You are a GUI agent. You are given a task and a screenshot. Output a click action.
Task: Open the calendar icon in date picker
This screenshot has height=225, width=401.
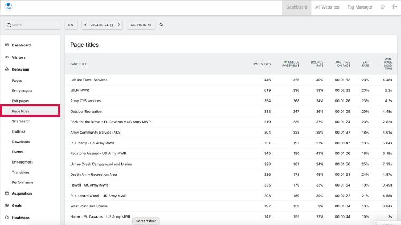112,25
